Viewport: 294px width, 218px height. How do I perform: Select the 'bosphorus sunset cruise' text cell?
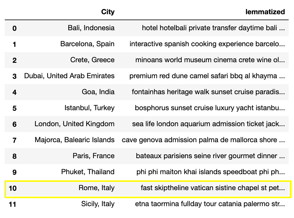210,108
